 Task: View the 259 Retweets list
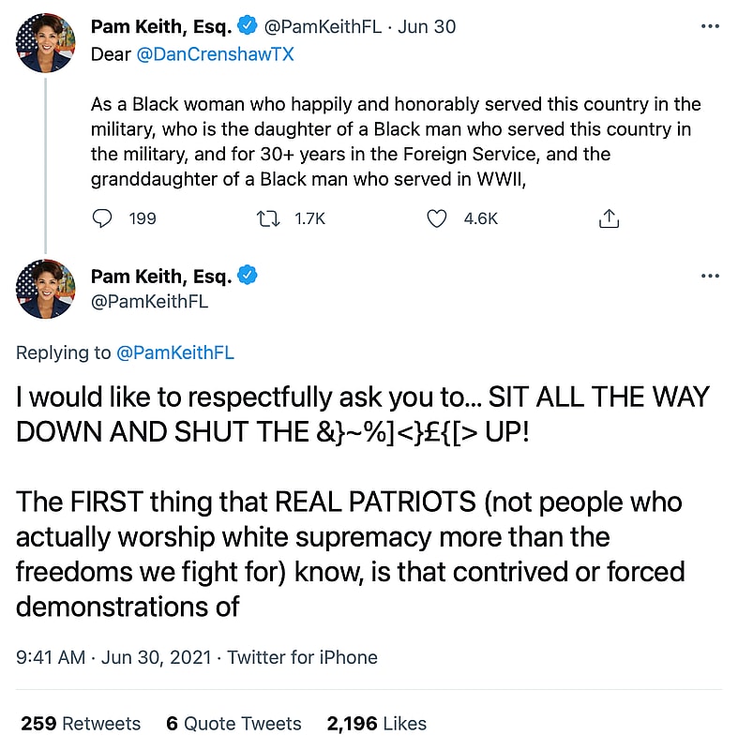81,724
